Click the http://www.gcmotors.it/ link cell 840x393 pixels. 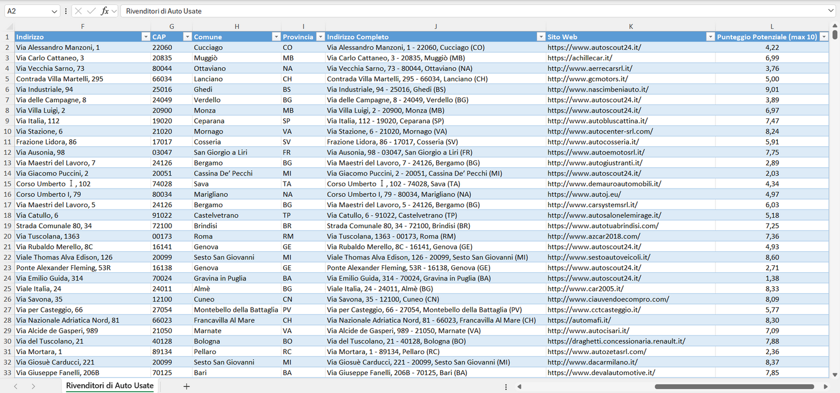pos(588,79)
